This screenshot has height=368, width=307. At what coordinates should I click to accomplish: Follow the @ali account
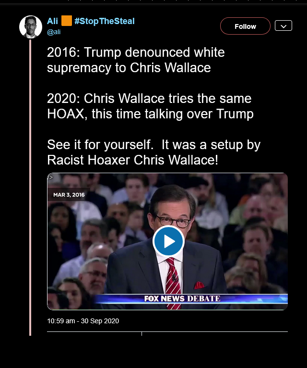tap(245, 26)
